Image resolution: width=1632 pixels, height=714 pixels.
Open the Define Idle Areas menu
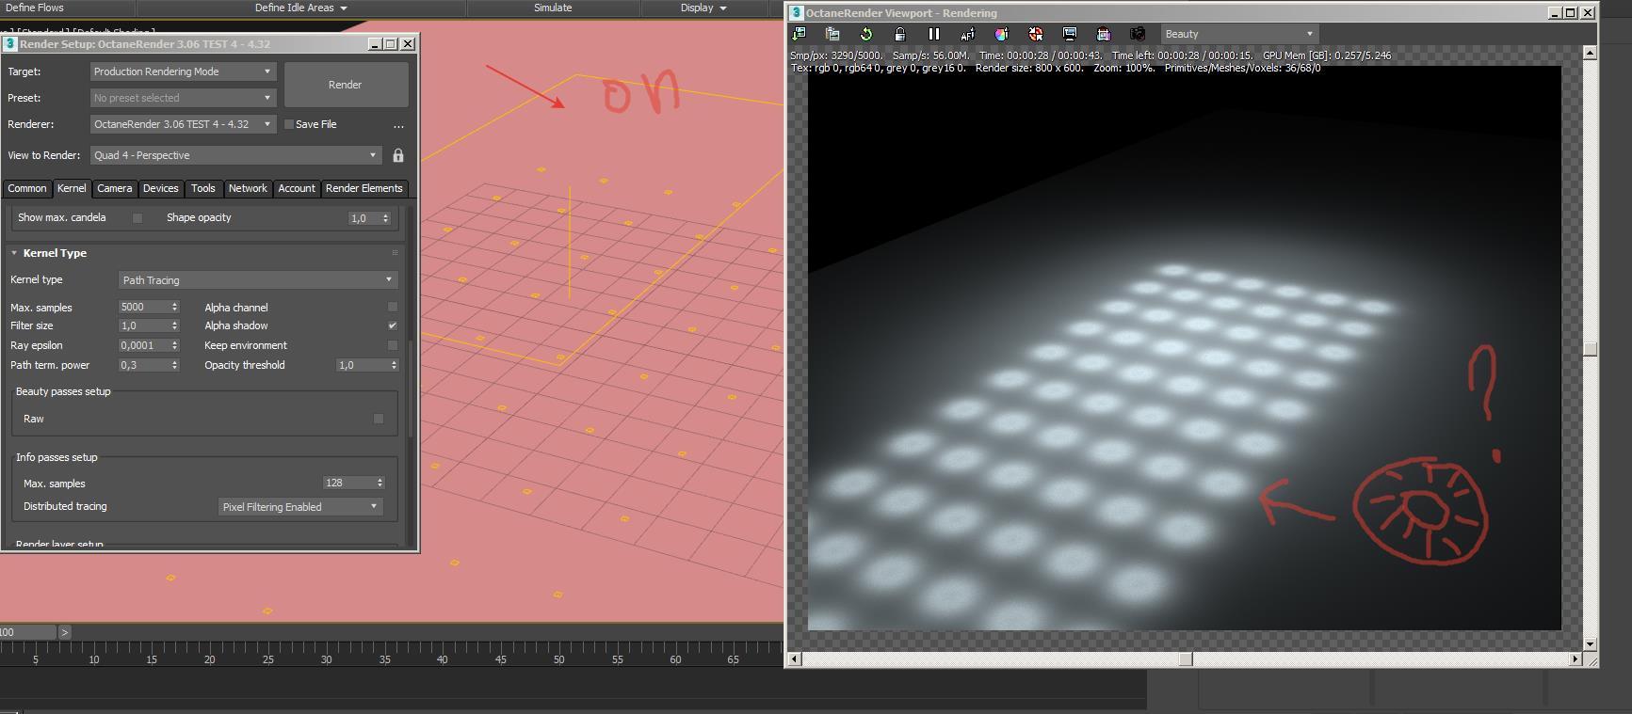300,8
